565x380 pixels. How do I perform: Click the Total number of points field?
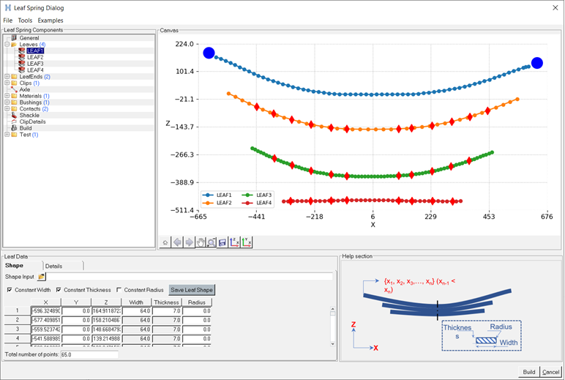[x=89, y=354]
